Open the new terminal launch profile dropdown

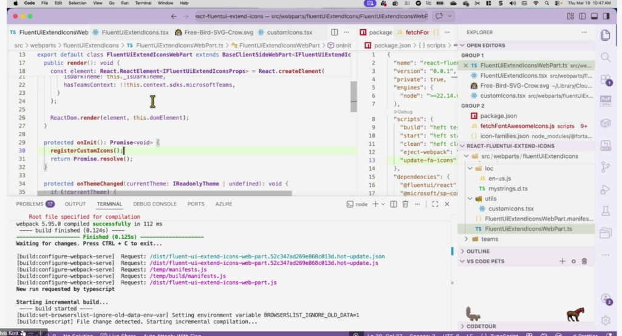click(383, 204)
